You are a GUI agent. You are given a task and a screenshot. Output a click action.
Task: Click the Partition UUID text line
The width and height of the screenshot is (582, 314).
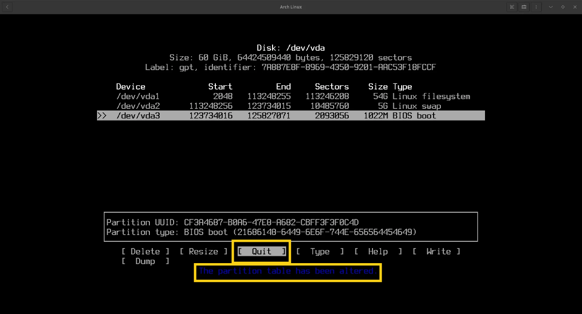(x=232, y=222)
